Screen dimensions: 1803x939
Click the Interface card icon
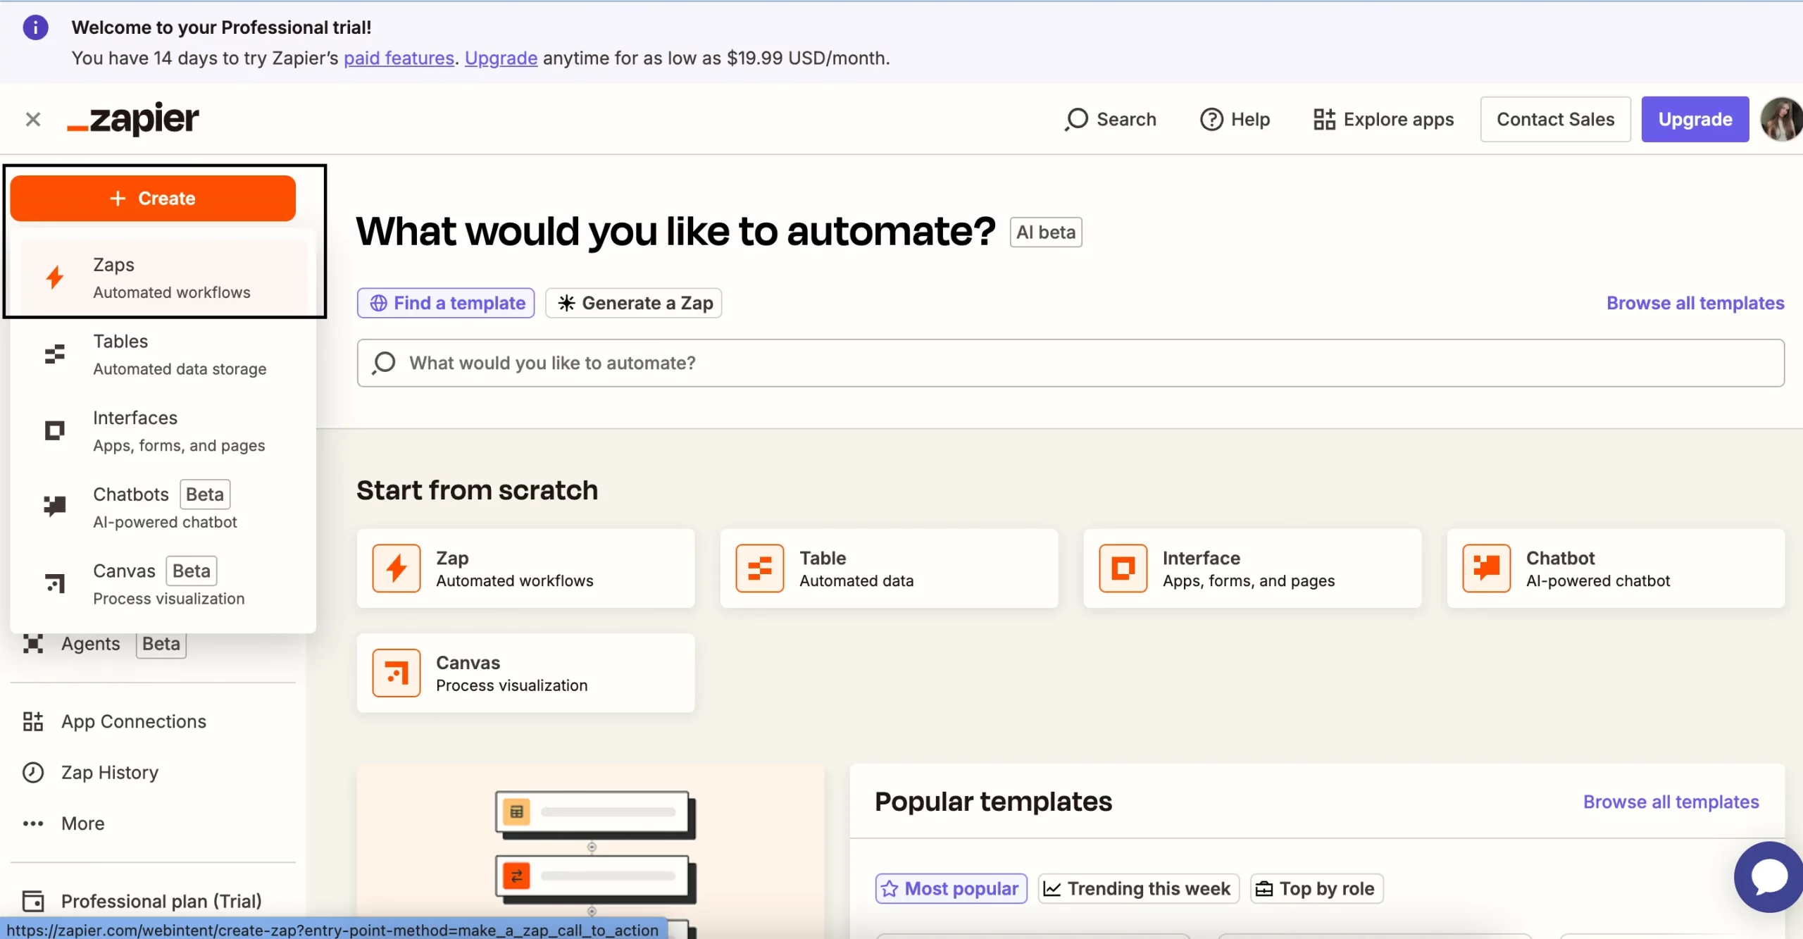click(1123, 568)
